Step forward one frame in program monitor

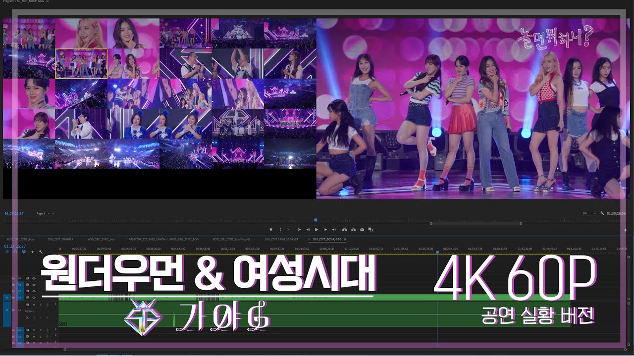(325, 229)
